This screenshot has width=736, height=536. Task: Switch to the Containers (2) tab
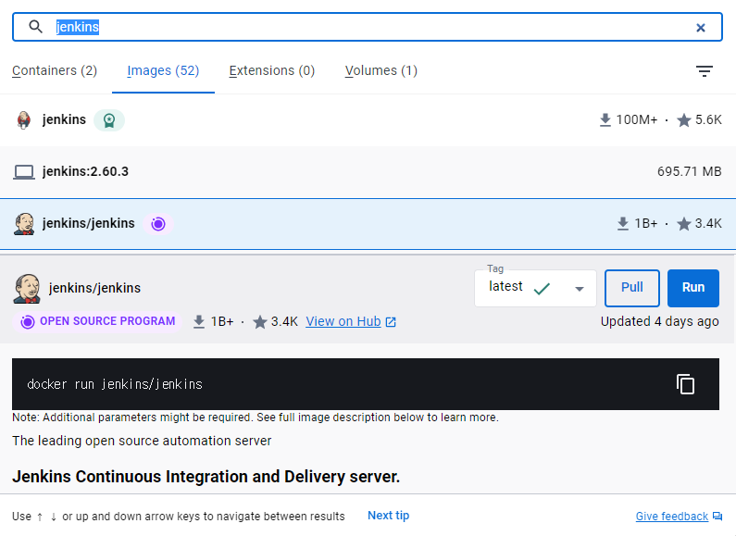coord(55,71)
